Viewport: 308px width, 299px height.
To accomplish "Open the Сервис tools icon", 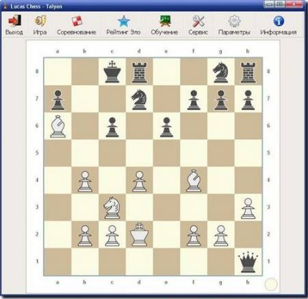I will click(x=198, y=21).
